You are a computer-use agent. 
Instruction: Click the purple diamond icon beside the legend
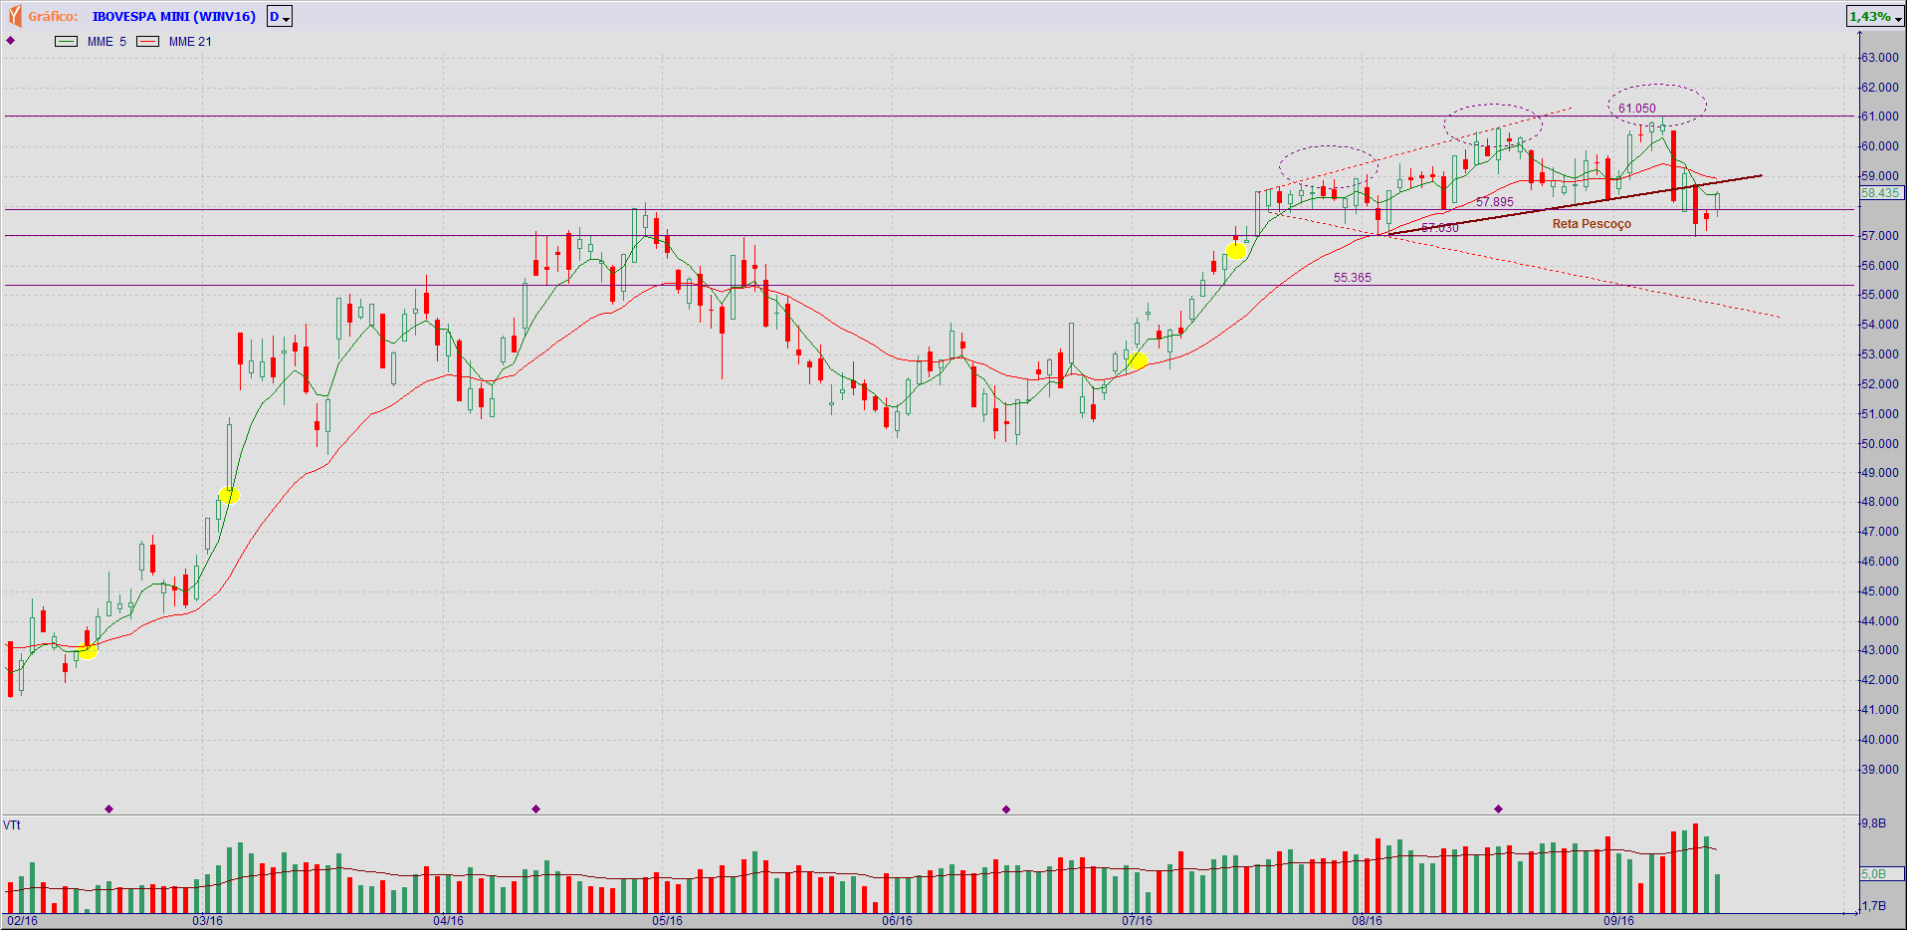point(11,41)
